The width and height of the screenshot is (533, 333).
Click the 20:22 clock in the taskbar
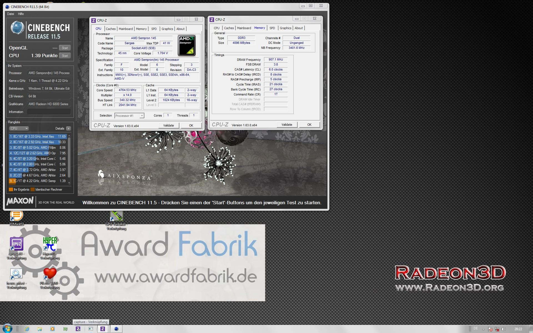(518, 329)
